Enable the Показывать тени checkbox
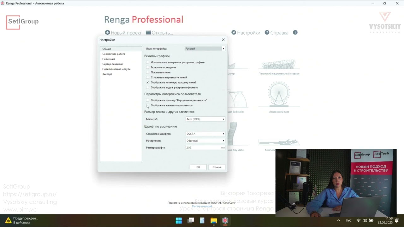Image resolution: width=404 pixels, height=227 pixels. 147,73
